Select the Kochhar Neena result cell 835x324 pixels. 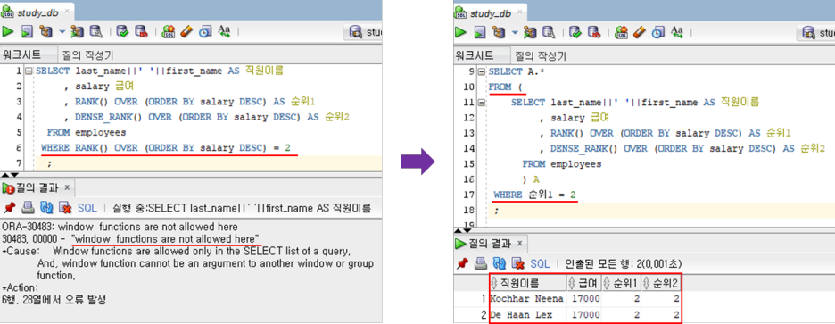pos(527,298)
